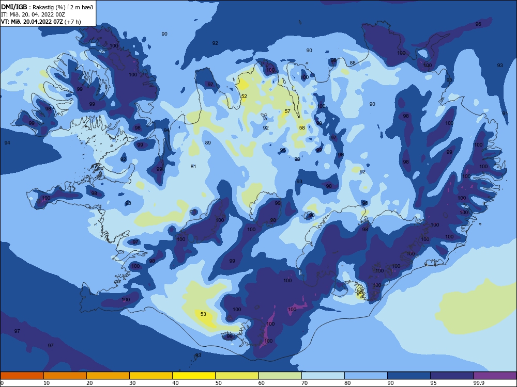Click the legend tick label 40
Screen dimensions: 517x387
coord(175,383)
